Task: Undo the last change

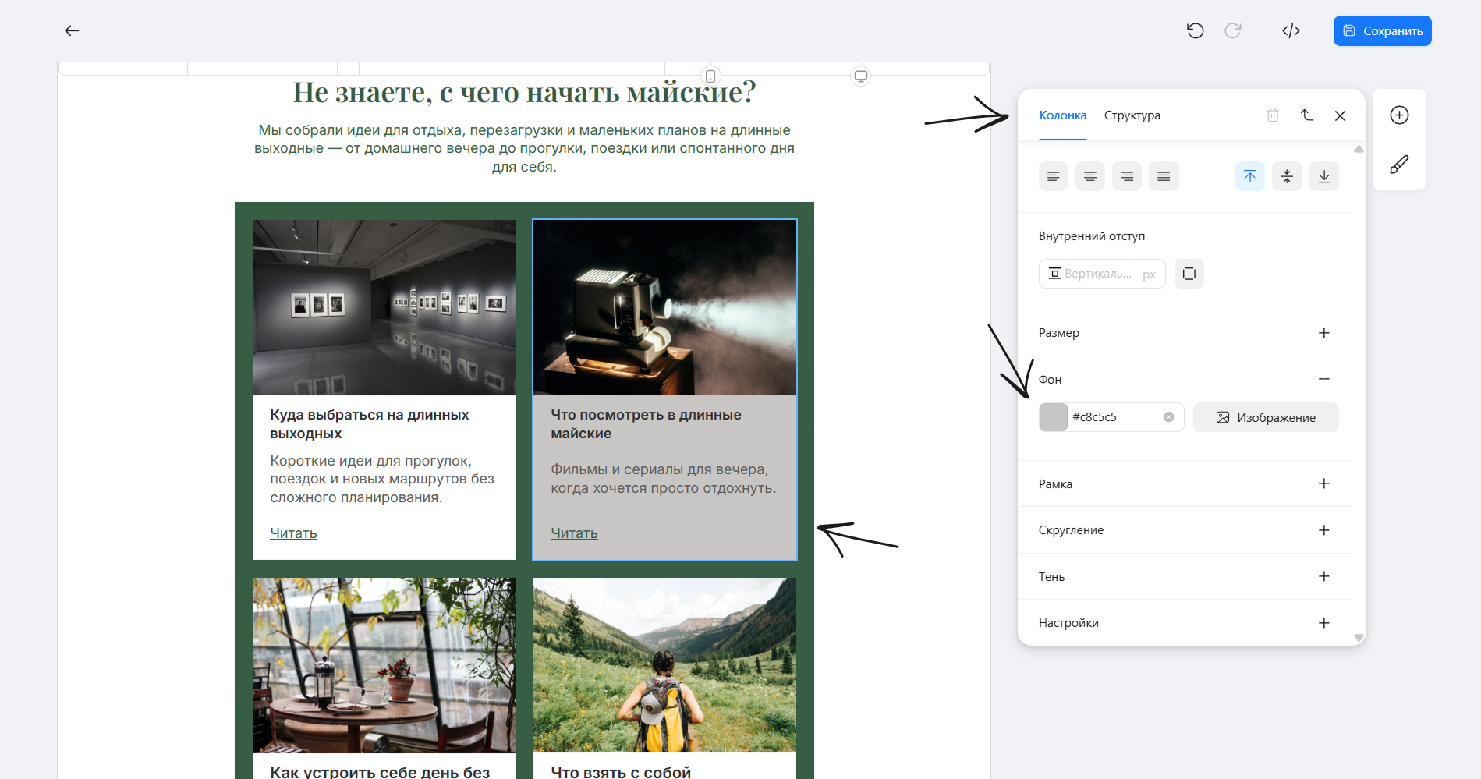Action: click(1195, 30)
